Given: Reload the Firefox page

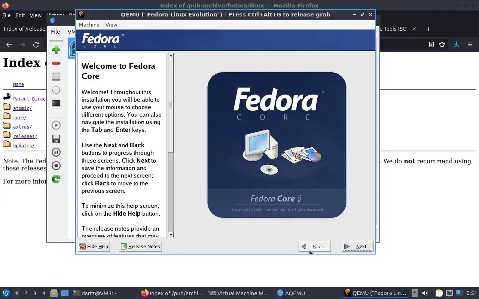Looking at the screenshot, I should pos(36,44).
